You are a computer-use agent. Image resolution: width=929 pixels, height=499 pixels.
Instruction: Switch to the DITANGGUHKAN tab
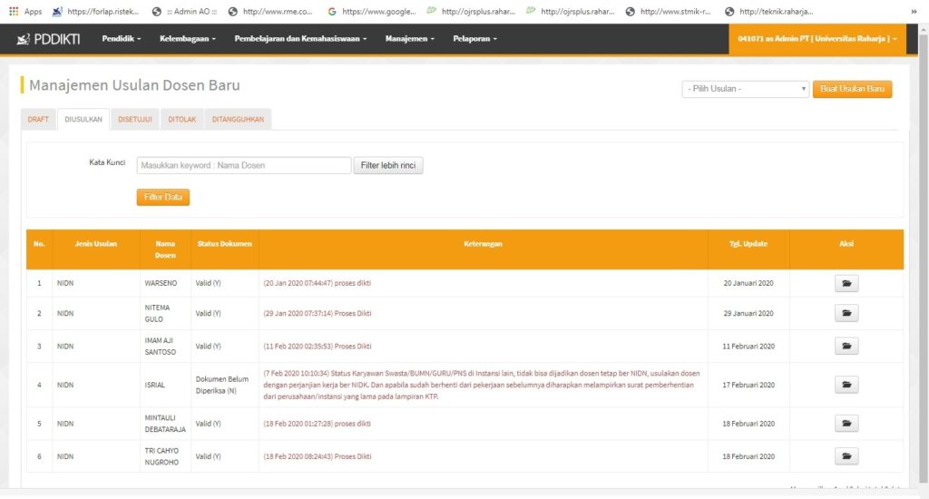pos(238,119)
